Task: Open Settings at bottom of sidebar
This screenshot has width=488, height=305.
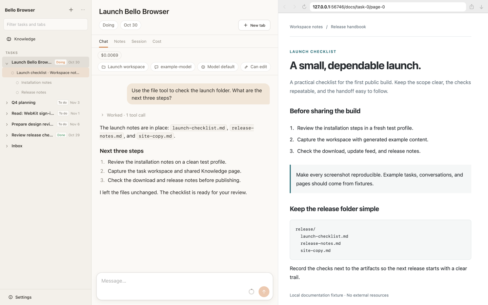Action: tap(20, 297)
